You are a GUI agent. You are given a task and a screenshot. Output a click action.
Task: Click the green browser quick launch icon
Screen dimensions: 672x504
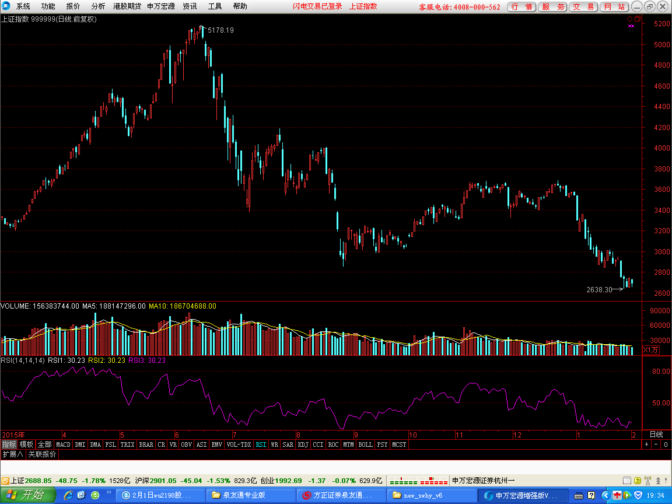[95, 495]
